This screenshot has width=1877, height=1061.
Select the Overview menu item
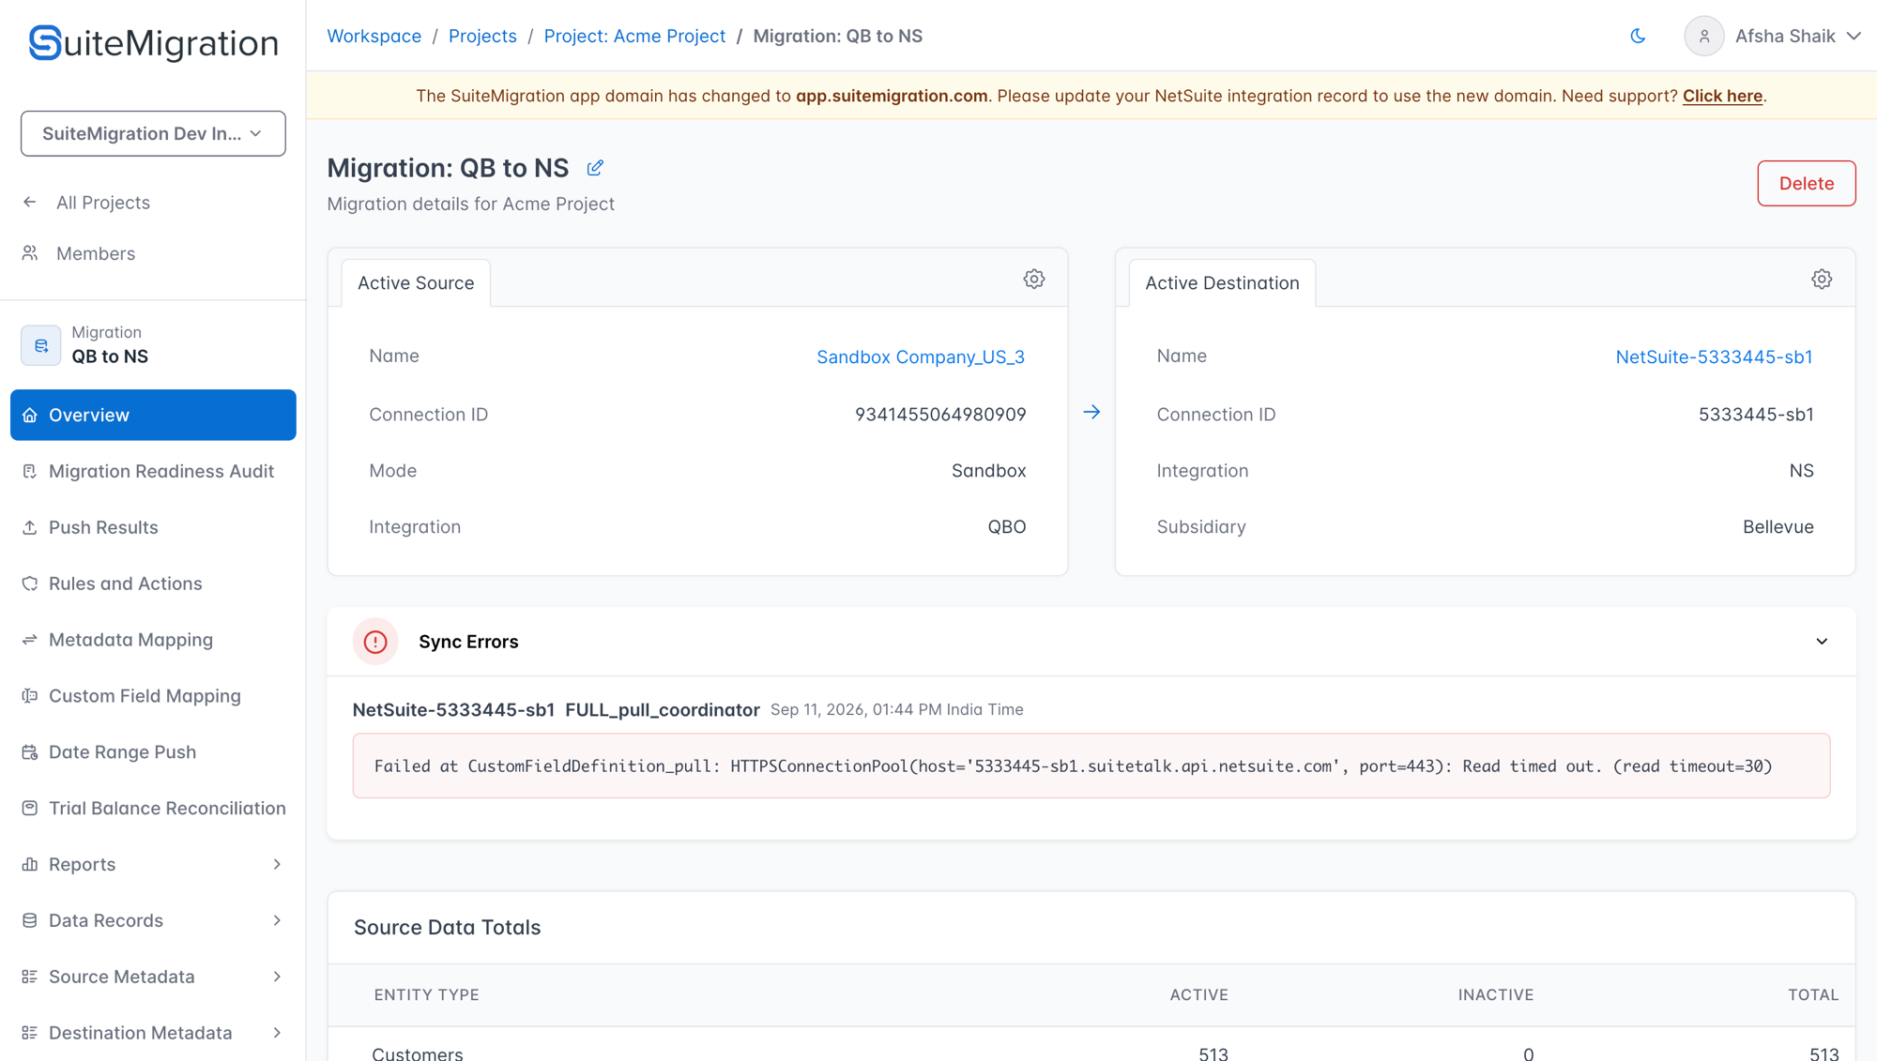(x=153, y=415)
